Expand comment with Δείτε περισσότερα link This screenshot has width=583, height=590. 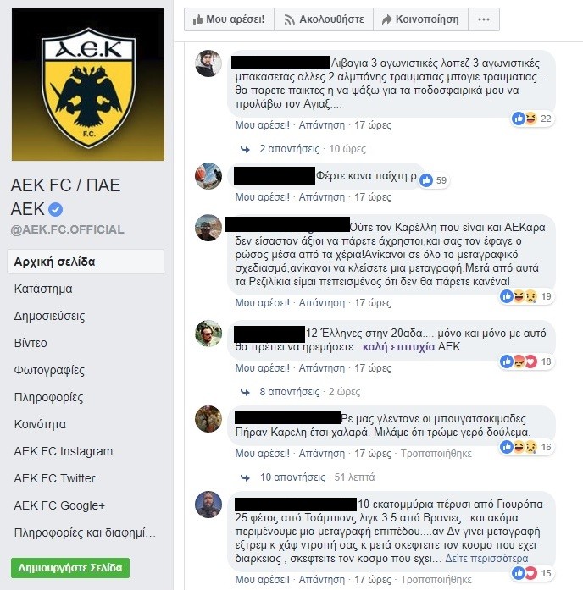pyautogui.click(x=486, y=559)
